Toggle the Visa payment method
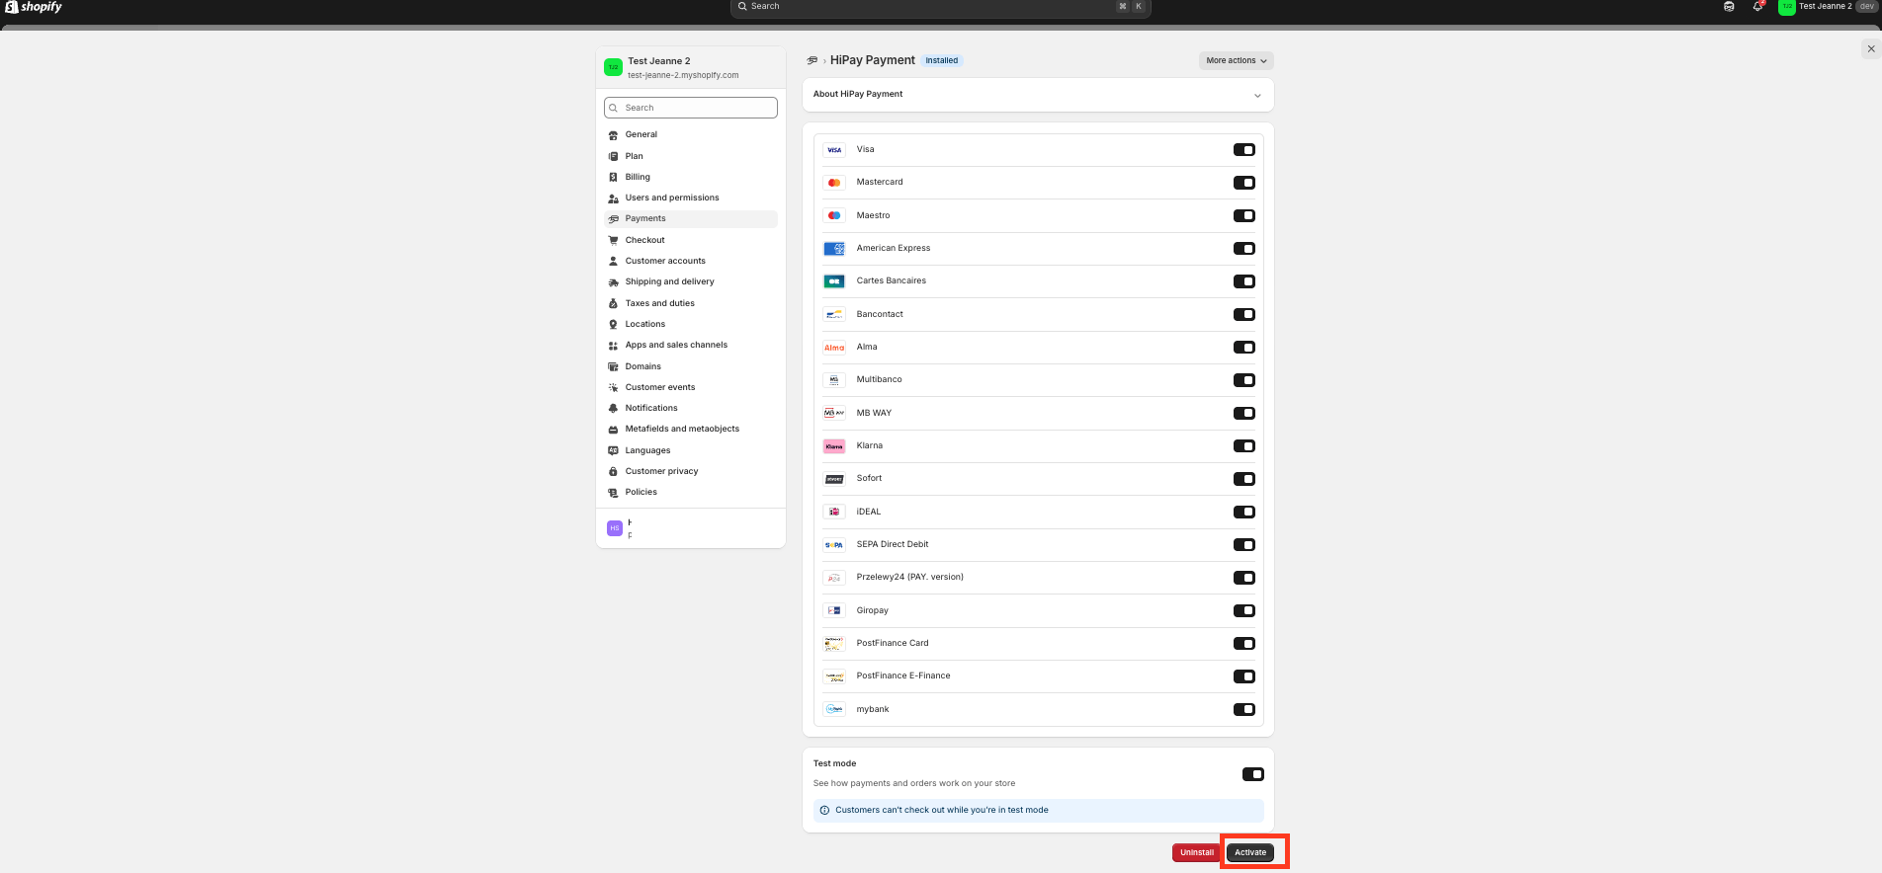1882x873 pixels. tap(1243, 150)
